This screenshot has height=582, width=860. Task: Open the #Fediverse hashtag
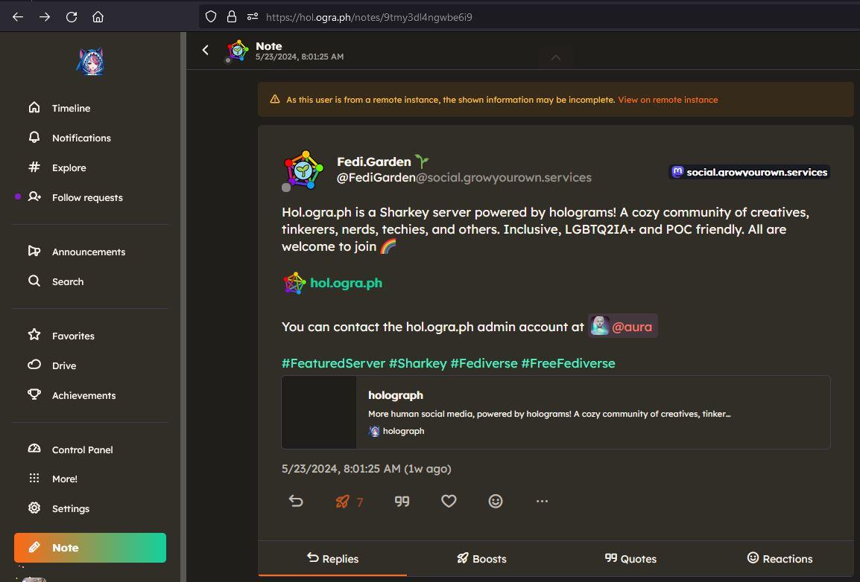click(484, 363)
